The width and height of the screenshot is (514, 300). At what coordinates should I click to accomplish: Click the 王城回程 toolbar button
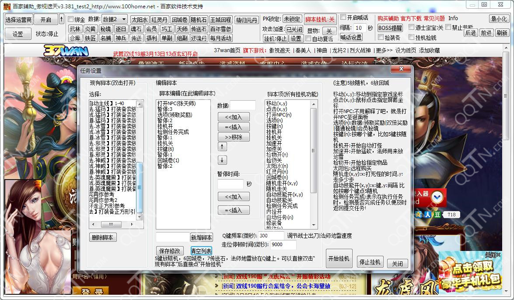[220, 20]
